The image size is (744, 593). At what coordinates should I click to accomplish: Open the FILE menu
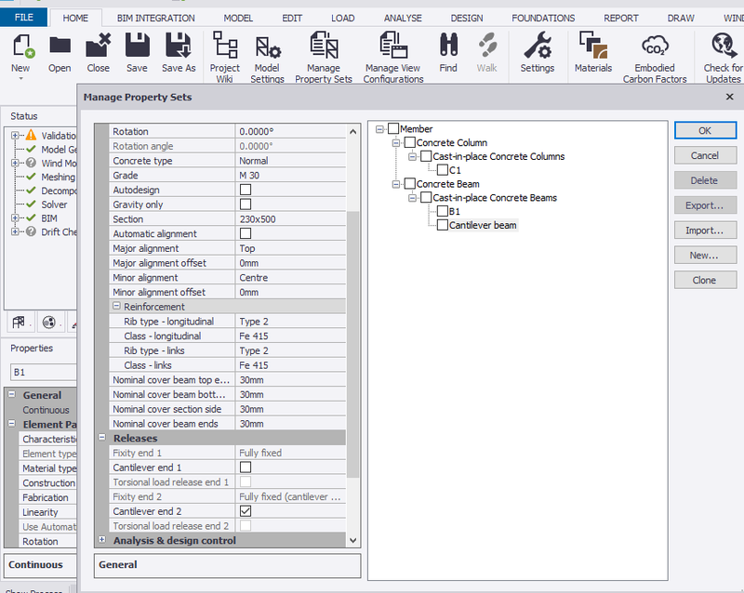pos(24,18)
